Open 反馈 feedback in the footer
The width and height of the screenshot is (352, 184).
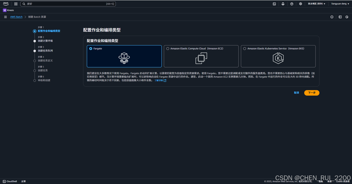(23, 181)
